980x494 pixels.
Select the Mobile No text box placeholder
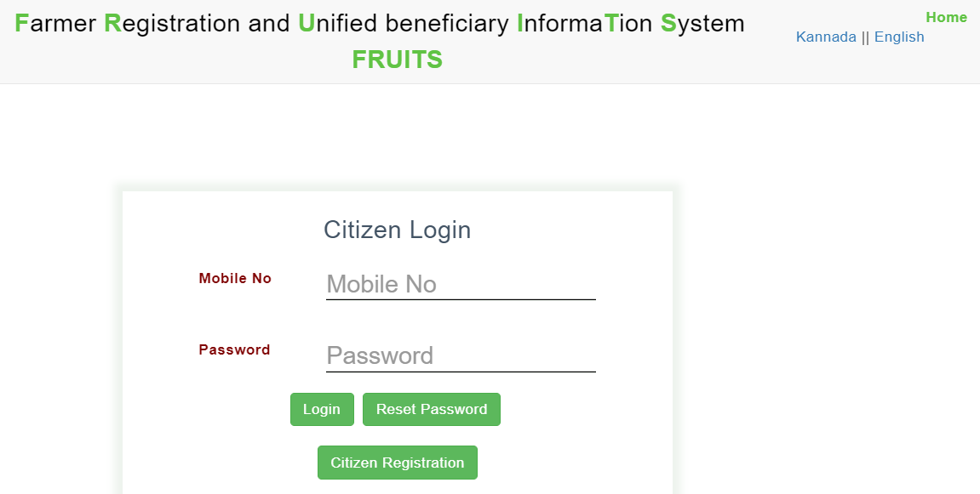pos(460,284)
